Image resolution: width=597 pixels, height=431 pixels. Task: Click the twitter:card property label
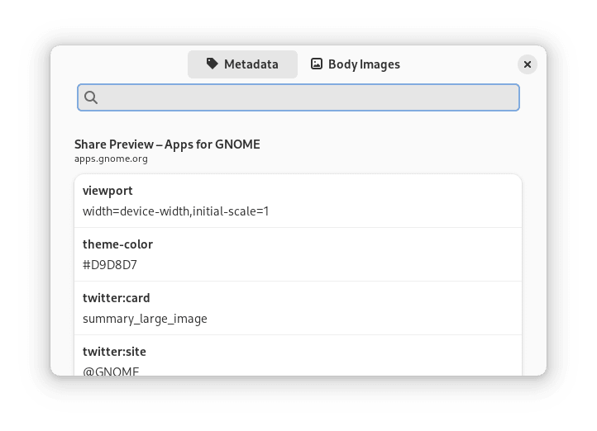point(116,298)
